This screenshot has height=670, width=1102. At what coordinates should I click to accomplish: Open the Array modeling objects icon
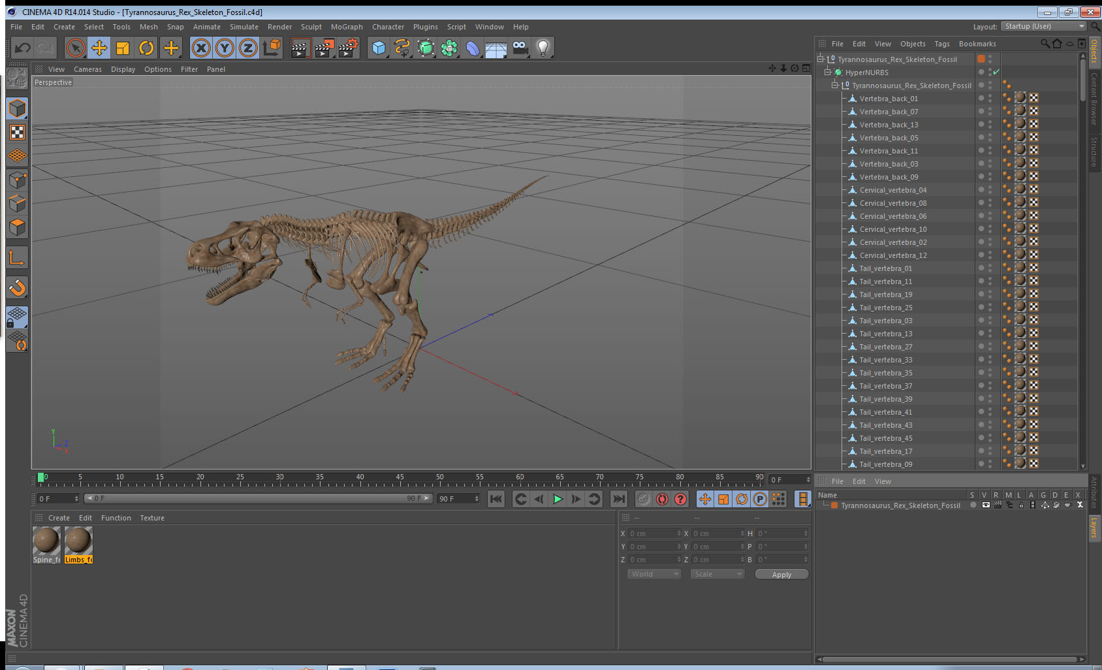pos(449,48)
